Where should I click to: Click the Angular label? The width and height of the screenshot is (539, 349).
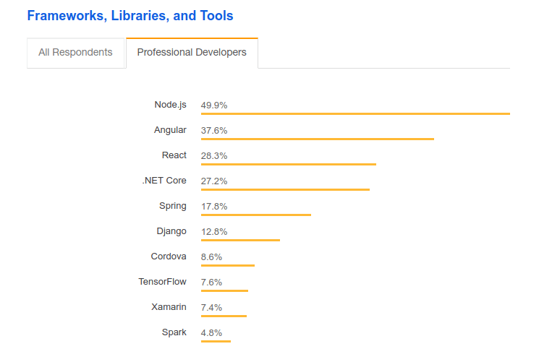tap(170, 130)
